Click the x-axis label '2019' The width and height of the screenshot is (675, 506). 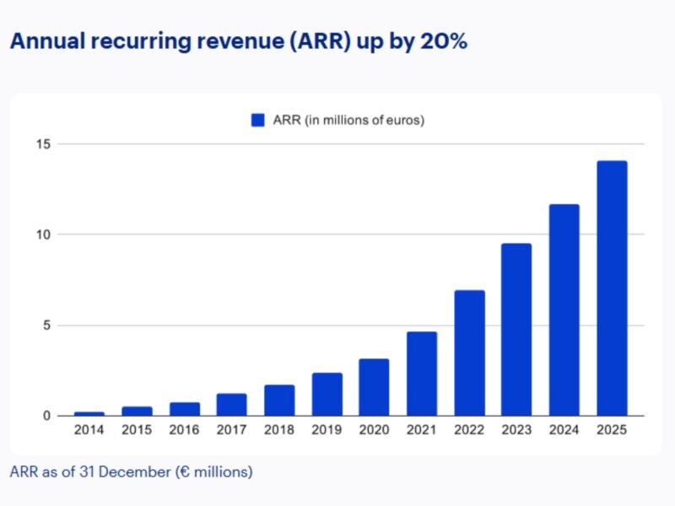coord(327,430)
